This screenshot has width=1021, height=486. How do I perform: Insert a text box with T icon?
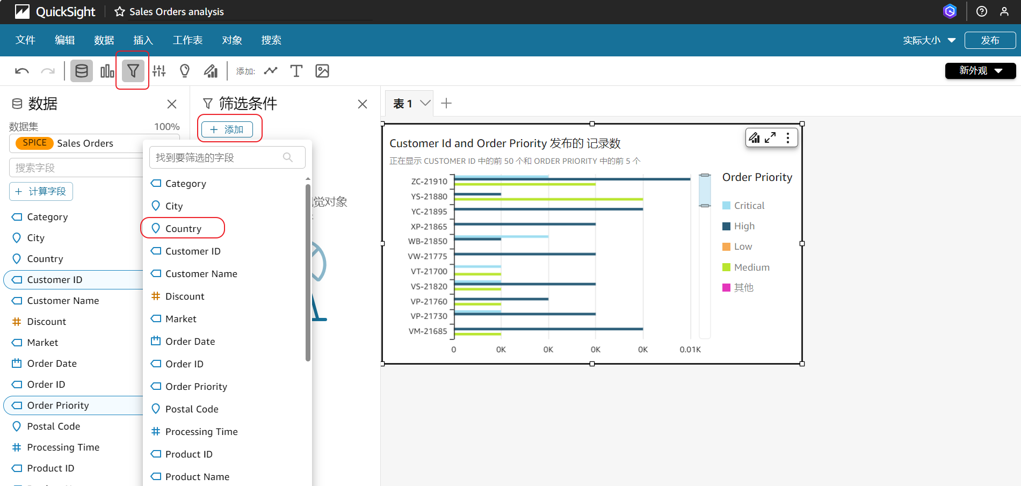[296, 71]
